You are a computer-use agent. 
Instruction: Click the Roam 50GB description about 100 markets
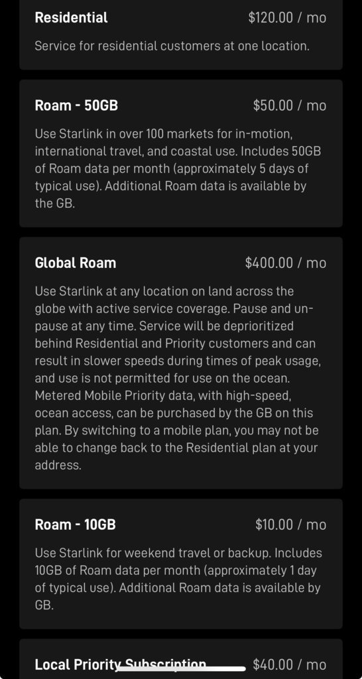click(x=178, y=168)
